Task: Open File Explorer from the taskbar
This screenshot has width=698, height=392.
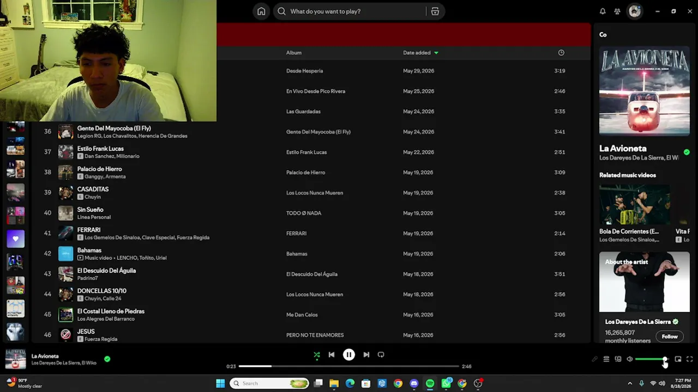Action: click(x=334, y=383)
